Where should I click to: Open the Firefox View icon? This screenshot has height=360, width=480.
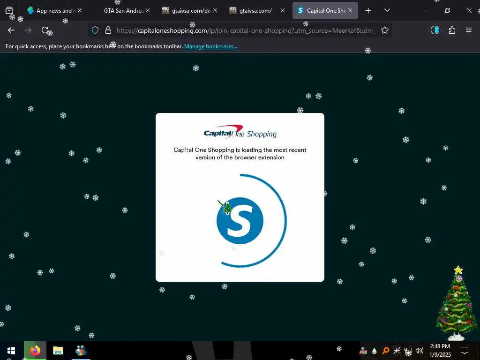[x=9, y=10]
